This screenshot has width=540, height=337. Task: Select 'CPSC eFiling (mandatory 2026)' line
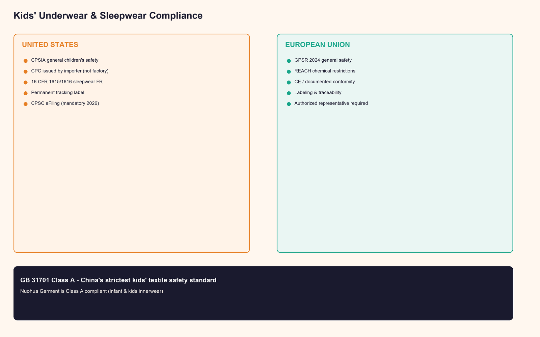[x=65, y=103]
